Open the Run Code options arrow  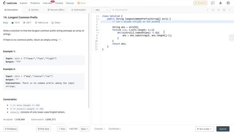[x=211, y=129]
